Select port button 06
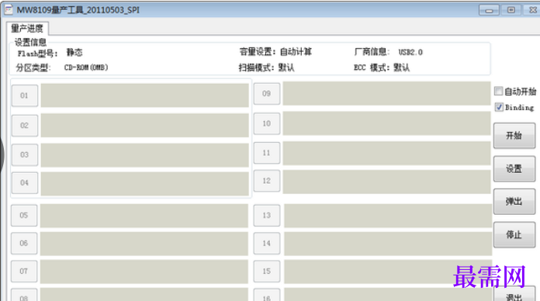This screenshot has width=540, height=301. pyautogui.click(x=24, y=243)
